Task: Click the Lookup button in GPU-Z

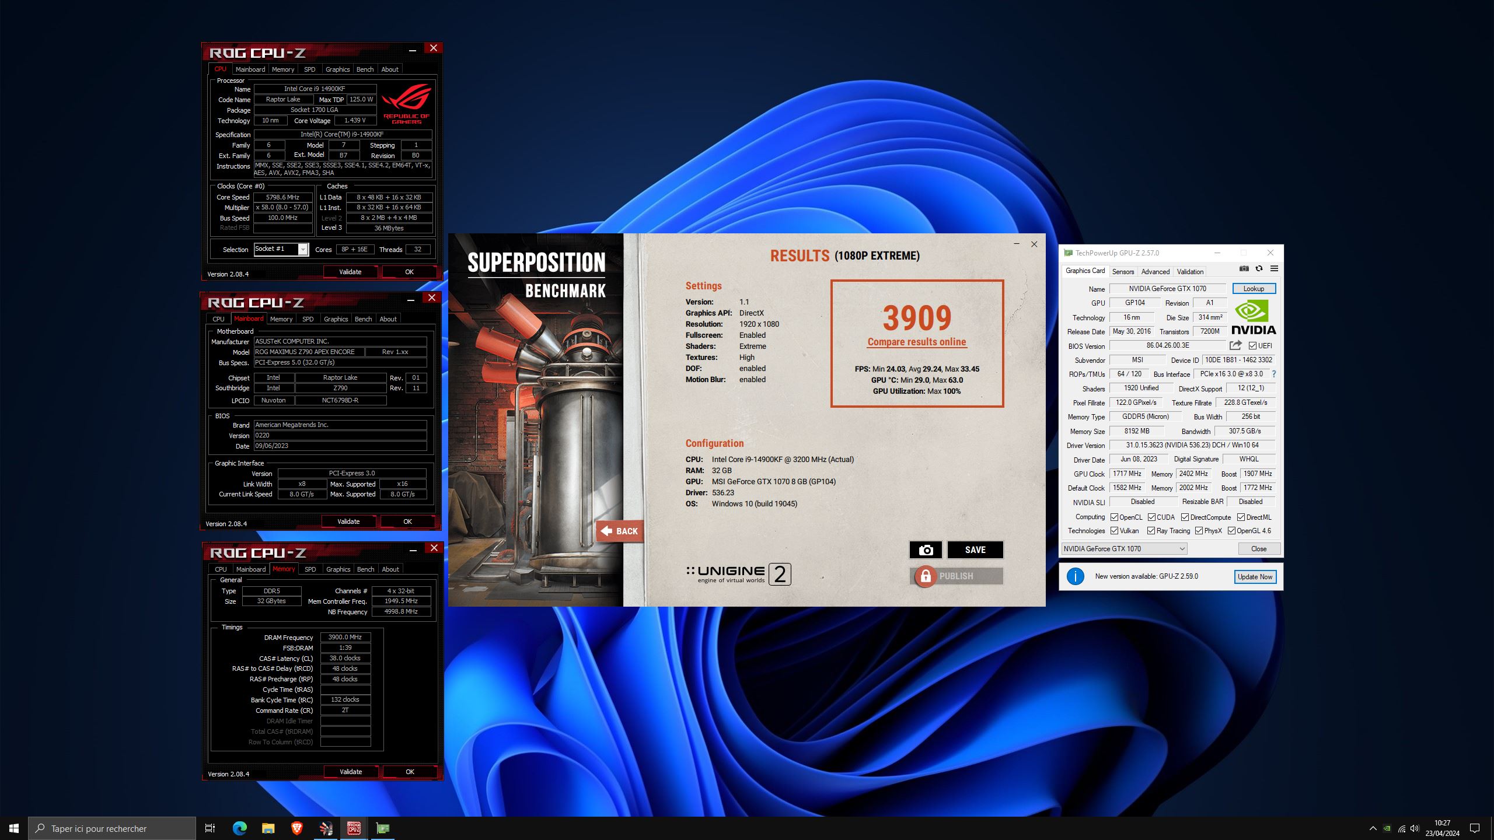Action: click(x=1254, y=289)
